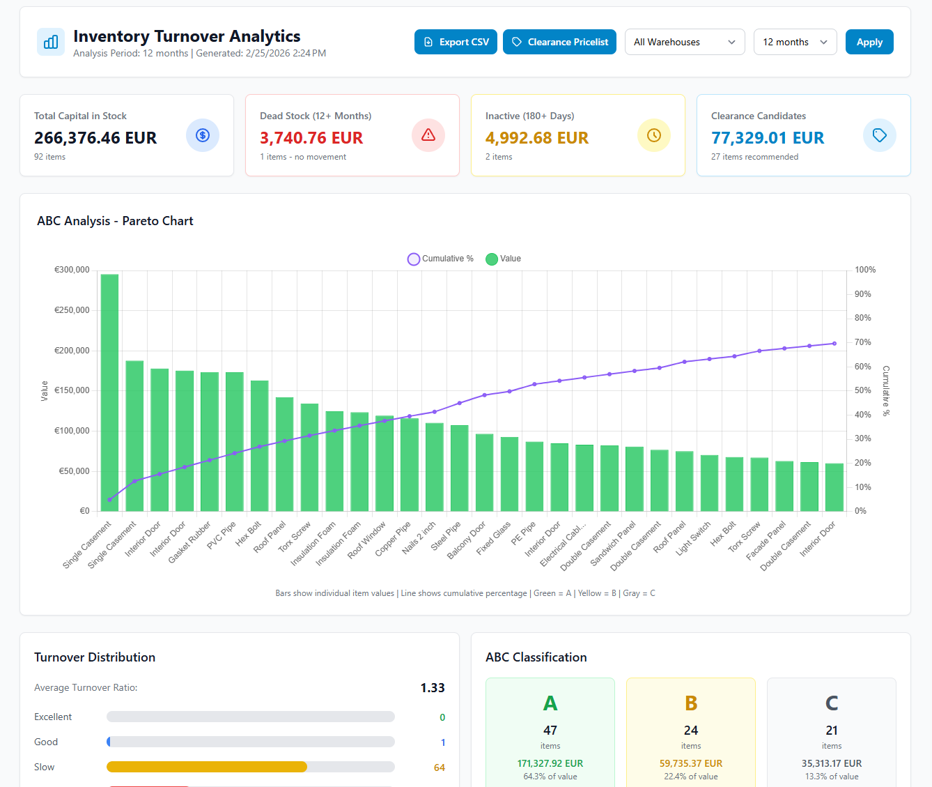This screenshot has height=787, width=932.
Task: Click the green Value legend marker above the chart
Action: click(x=492, y=259)
